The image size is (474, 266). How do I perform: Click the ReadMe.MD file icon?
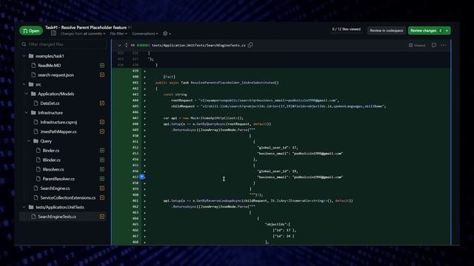pos(33,66)
